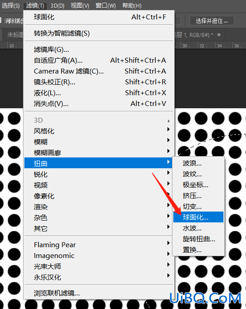Viewport: 246px width, 309px height.
Task: Expand the 模糊 submenu
Action: pos(98,142)
